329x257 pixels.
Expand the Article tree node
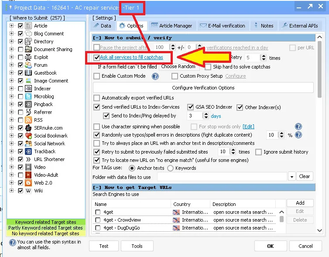pos(12,26)
